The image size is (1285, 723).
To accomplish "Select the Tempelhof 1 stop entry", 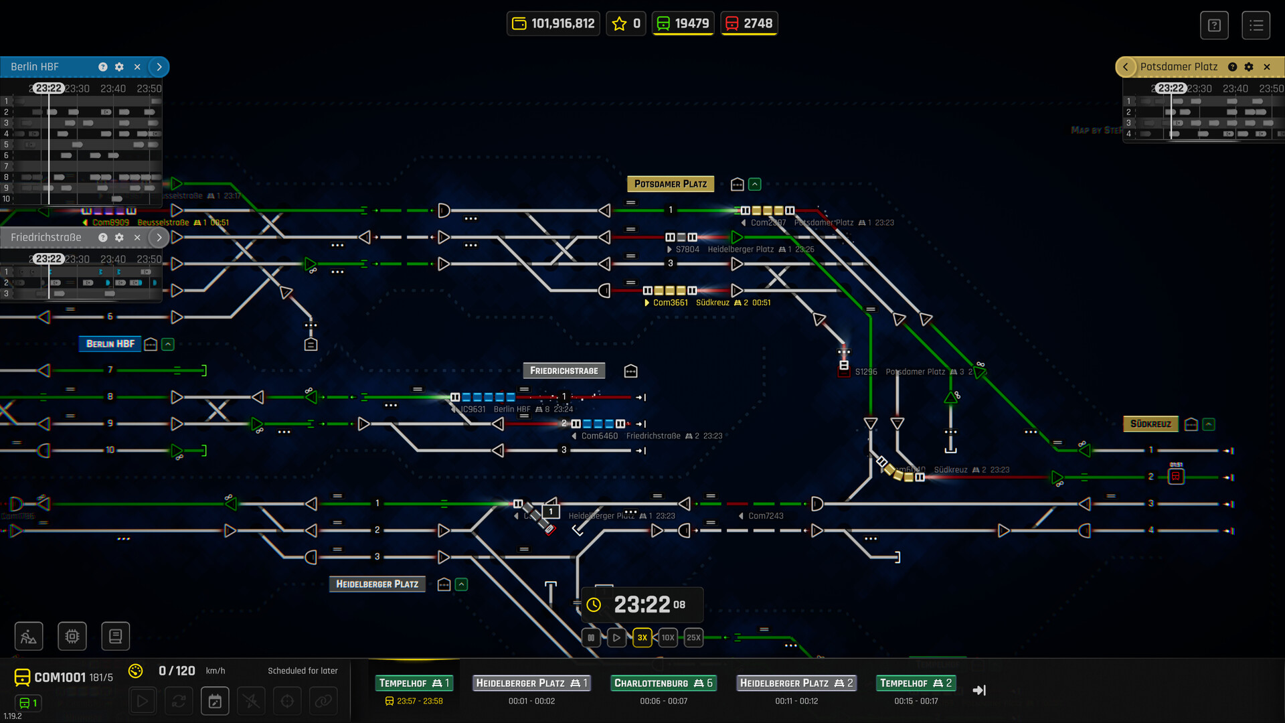I will point(414,683).
